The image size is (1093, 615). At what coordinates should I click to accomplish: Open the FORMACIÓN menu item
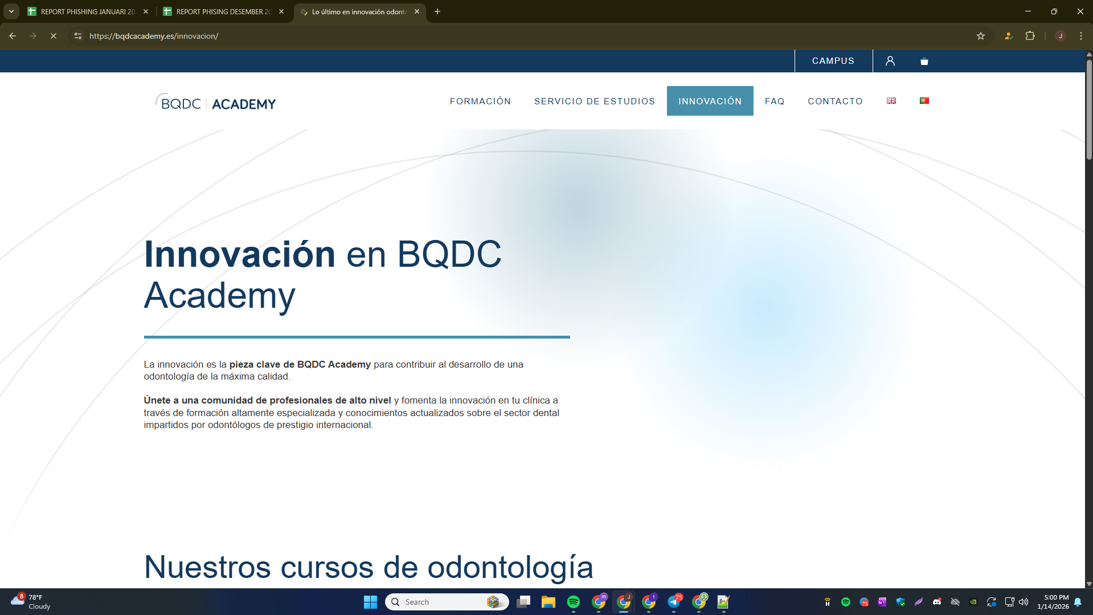480,101
